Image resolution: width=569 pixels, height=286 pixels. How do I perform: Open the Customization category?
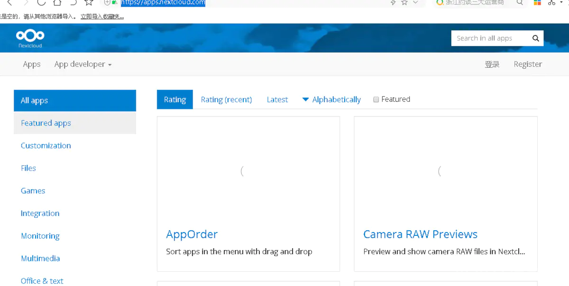click(46, 145)
